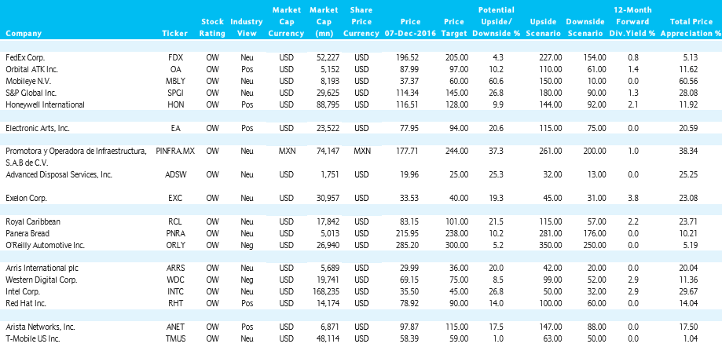The height and width of the screenshot is (351, 722).
Task: Select T-Mobile US Inc. company name
Action: pyautogui.click(x=33, y=338)
